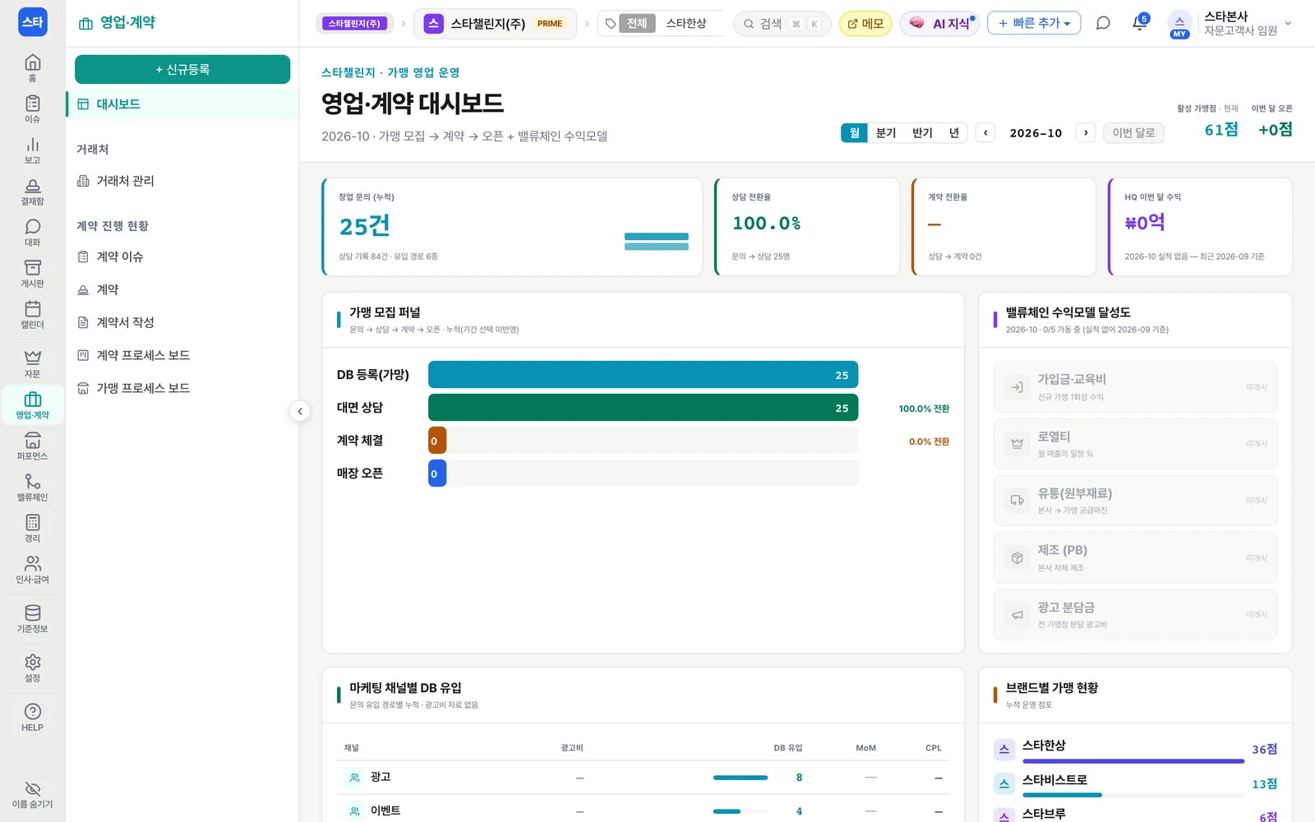Go to previous month arrow
This screenshot has width=1315, height=822.
tap(985, 132)
